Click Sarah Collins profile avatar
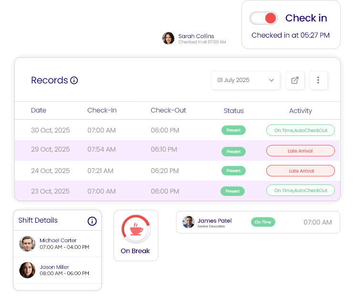 (x=168, y=38)
